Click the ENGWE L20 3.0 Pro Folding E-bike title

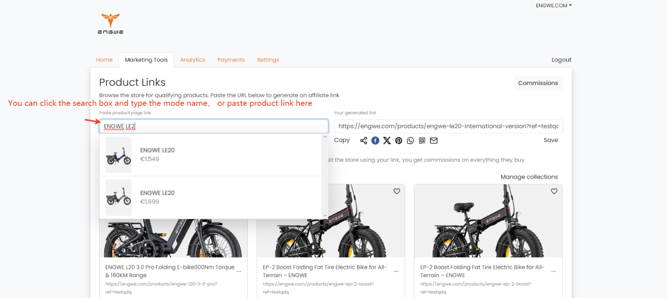click(x=170, y=271)
